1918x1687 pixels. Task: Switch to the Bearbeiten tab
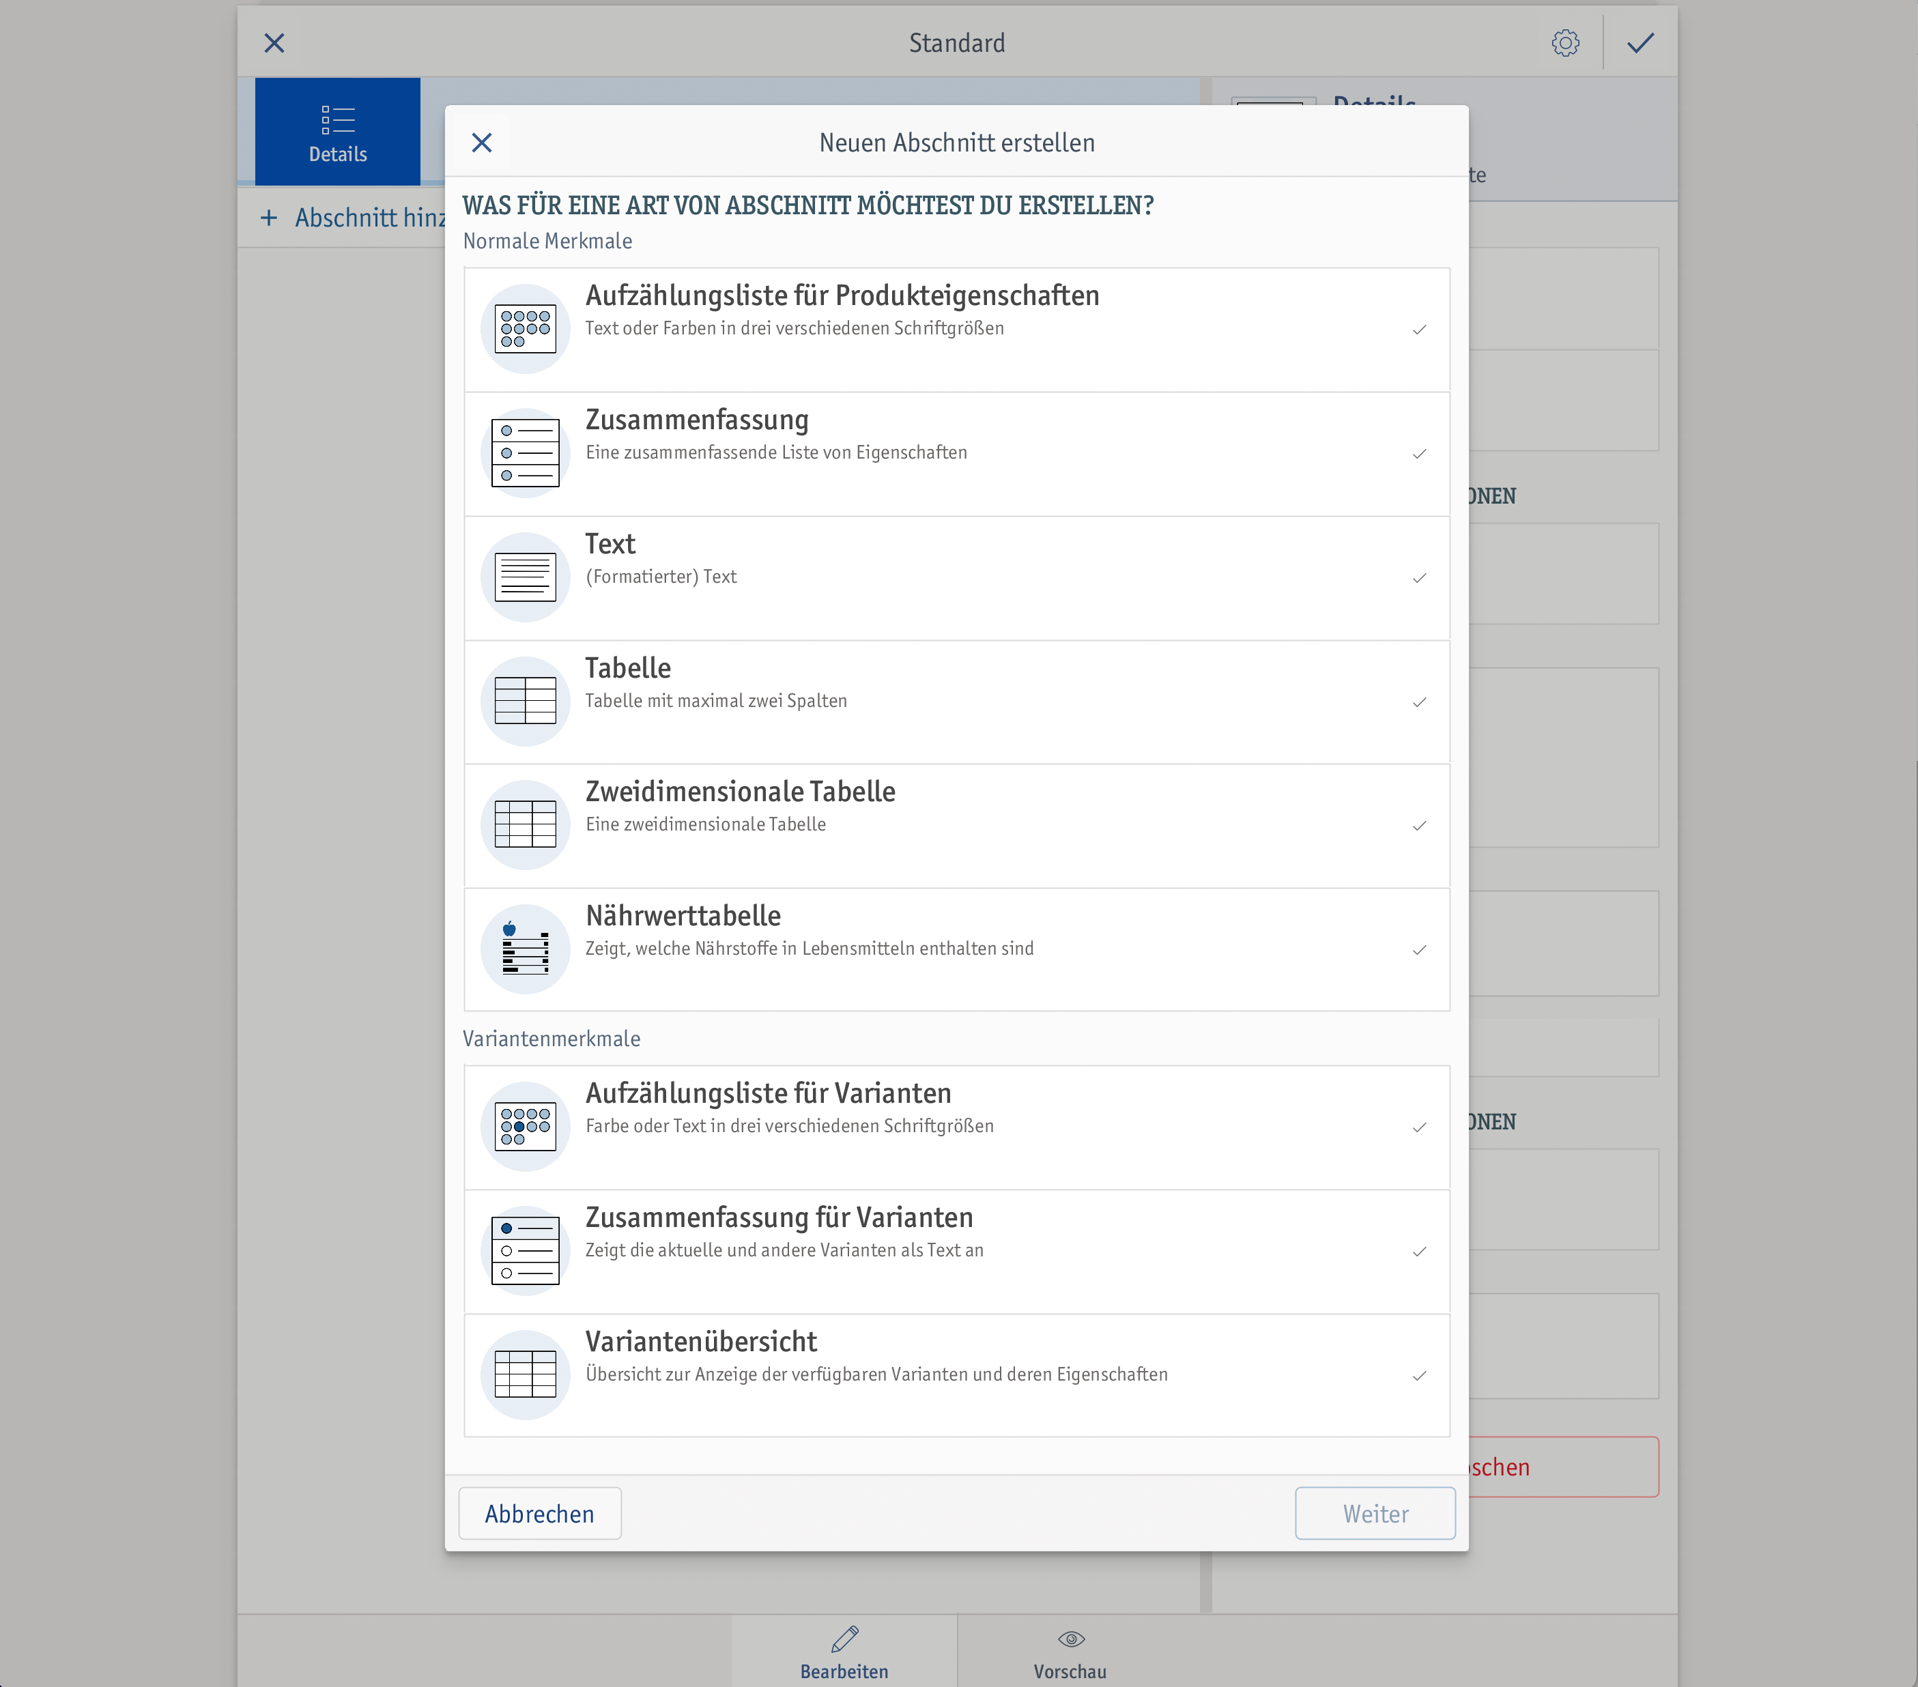point(844,1652)
